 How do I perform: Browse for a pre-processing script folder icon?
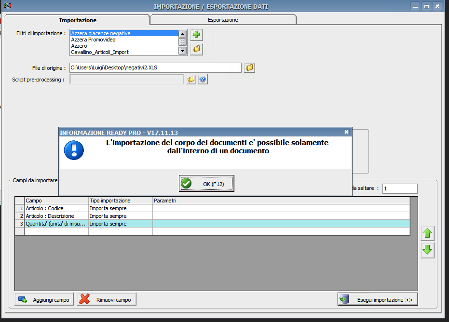pos(191,79)
